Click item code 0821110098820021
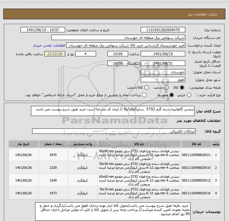 (196, 155)
